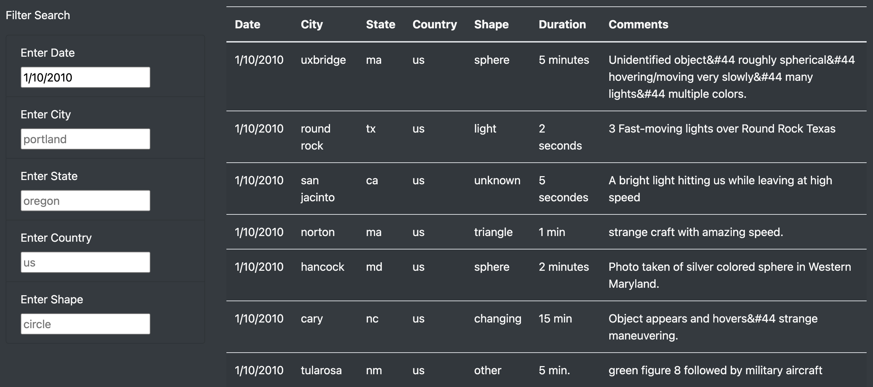Click the Enter Shape input showing circle placeholder
Viewport: 873px width, 387px height.
point(85,324)
